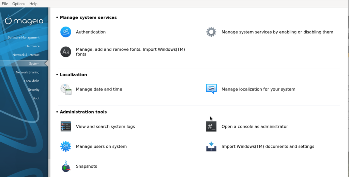Open the Options menu
Screen dimensions: 349x177
tap(19, 4)
